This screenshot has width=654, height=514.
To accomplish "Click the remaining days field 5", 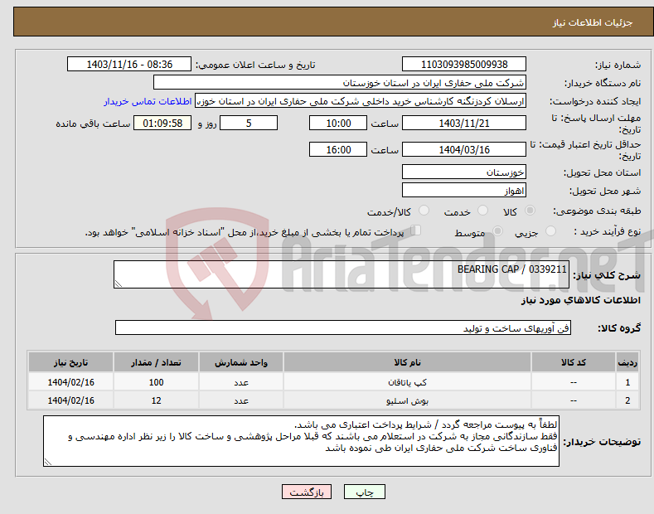I will click(x=249, y=123).
